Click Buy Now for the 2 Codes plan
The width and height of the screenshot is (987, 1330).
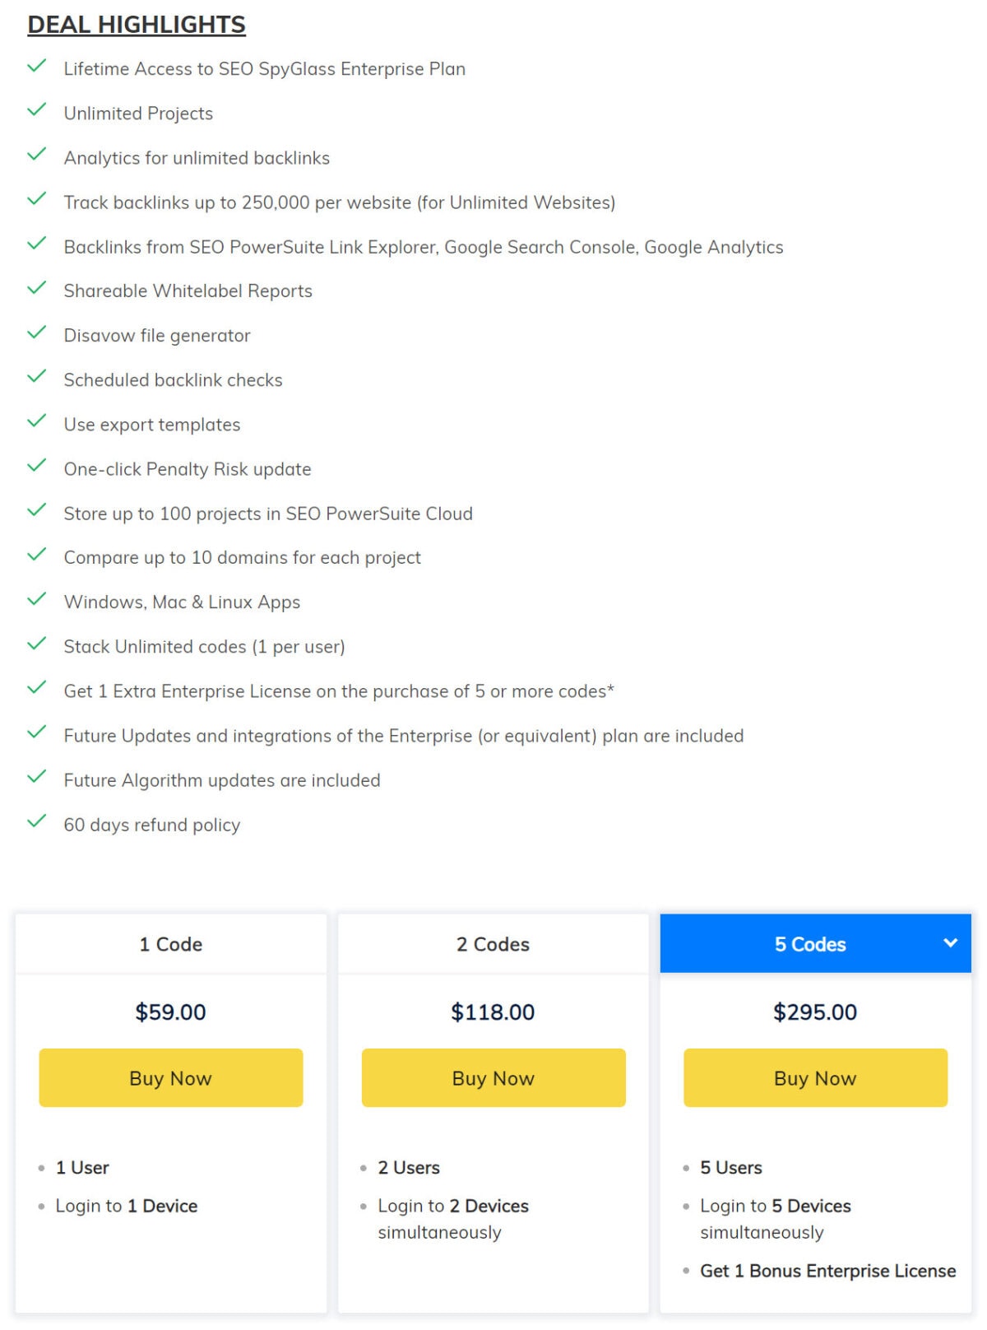[x=493, y=1077]
